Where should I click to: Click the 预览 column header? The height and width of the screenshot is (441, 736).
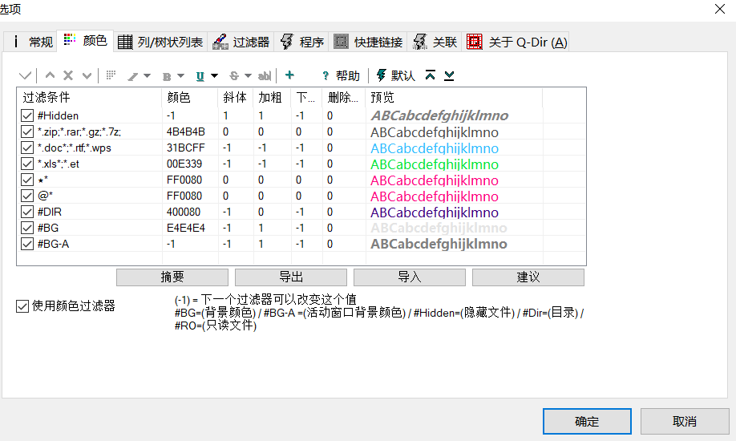coord(454,97)
